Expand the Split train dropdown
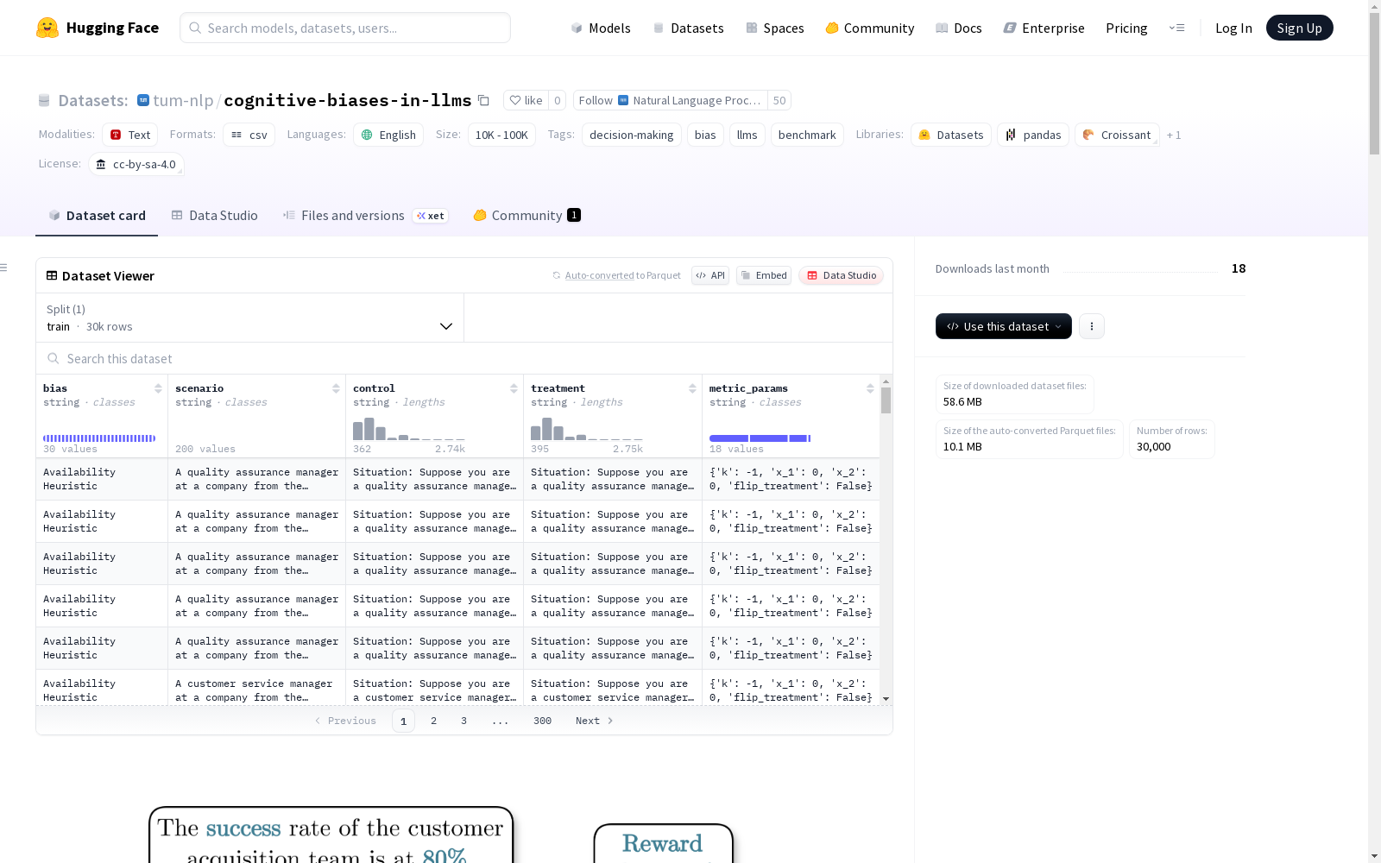The width and height of the screenshot is (1381, 863). point(249,318)
